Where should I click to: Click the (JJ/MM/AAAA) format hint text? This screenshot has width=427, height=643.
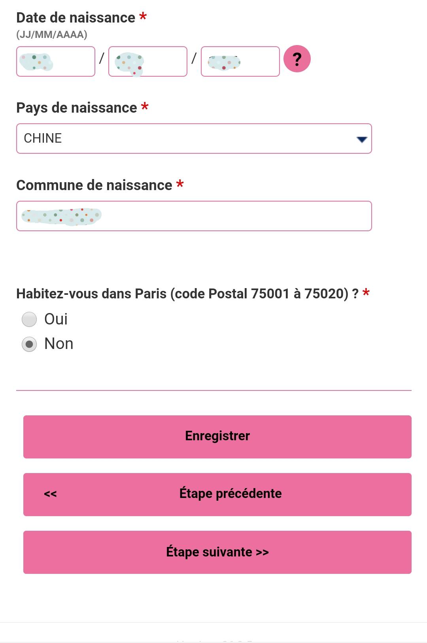point(52,35)
